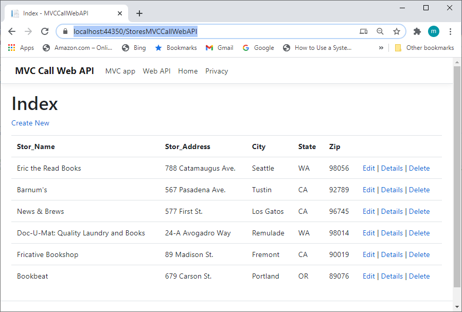Reload the page with the refresh icon
462x312 pixels.
[x=45, y=31]
